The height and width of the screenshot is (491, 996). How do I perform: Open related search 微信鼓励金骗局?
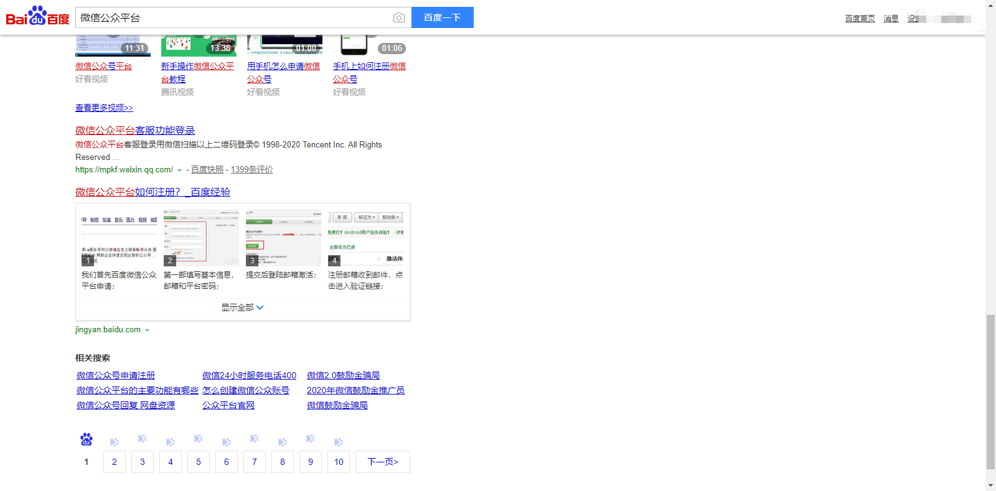[x=337, y=405]
